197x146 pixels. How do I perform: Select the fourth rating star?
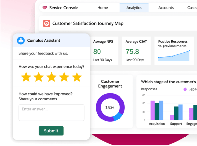coord(64,77)
